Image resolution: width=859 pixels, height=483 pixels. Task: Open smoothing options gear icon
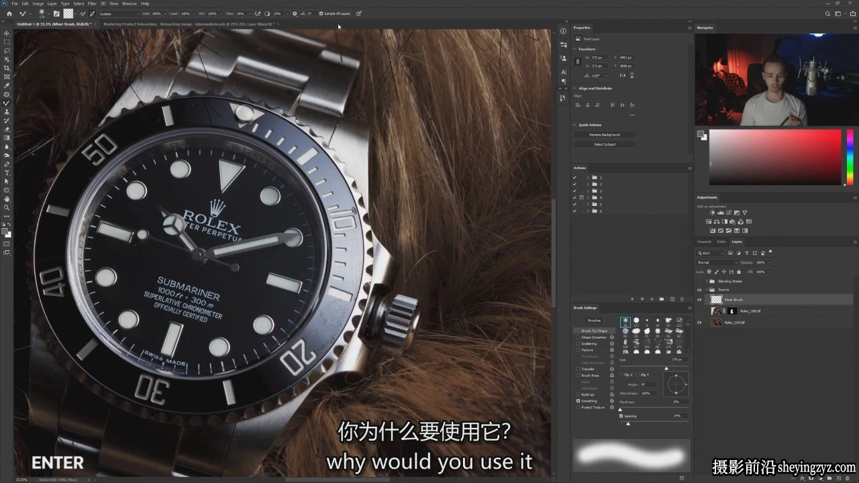[x=295, y=13]
